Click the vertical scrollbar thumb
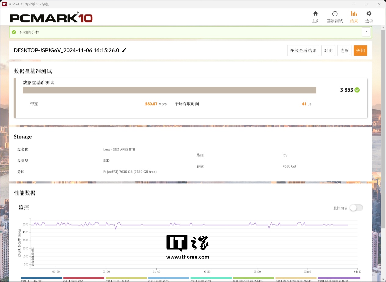 coord(383,128)
